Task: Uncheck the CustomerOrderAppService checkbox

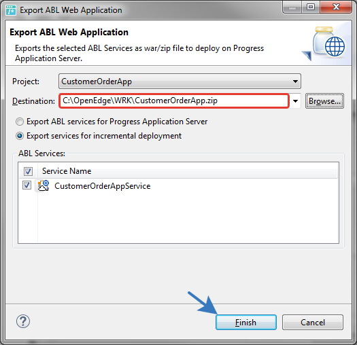Action: click(x=27, y=185)
